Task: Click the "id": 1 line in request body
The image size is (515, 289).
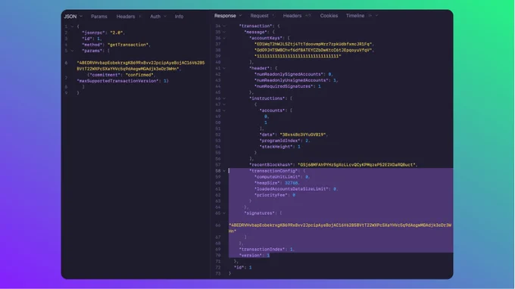Action: [x=92, y=39]
